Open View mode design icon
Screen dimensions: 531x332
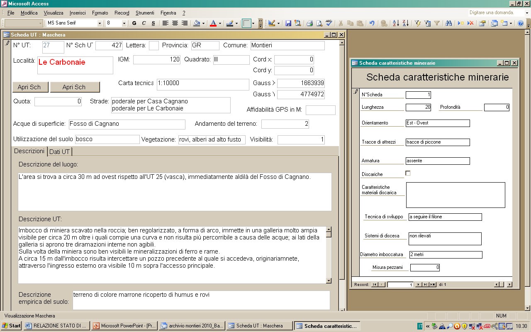[272, 23]
